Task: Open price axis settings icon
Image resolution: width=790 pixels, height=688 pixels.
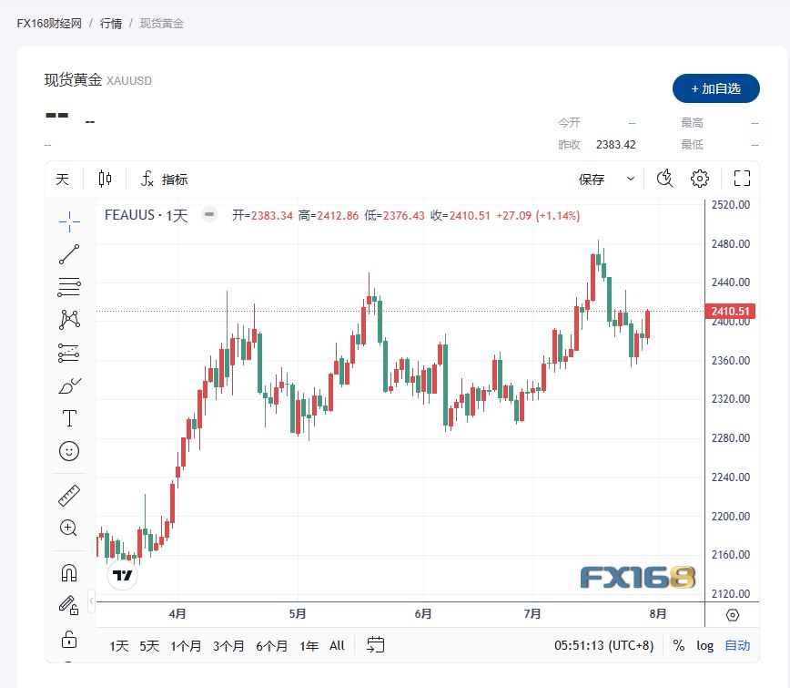Action: (732, 615)
